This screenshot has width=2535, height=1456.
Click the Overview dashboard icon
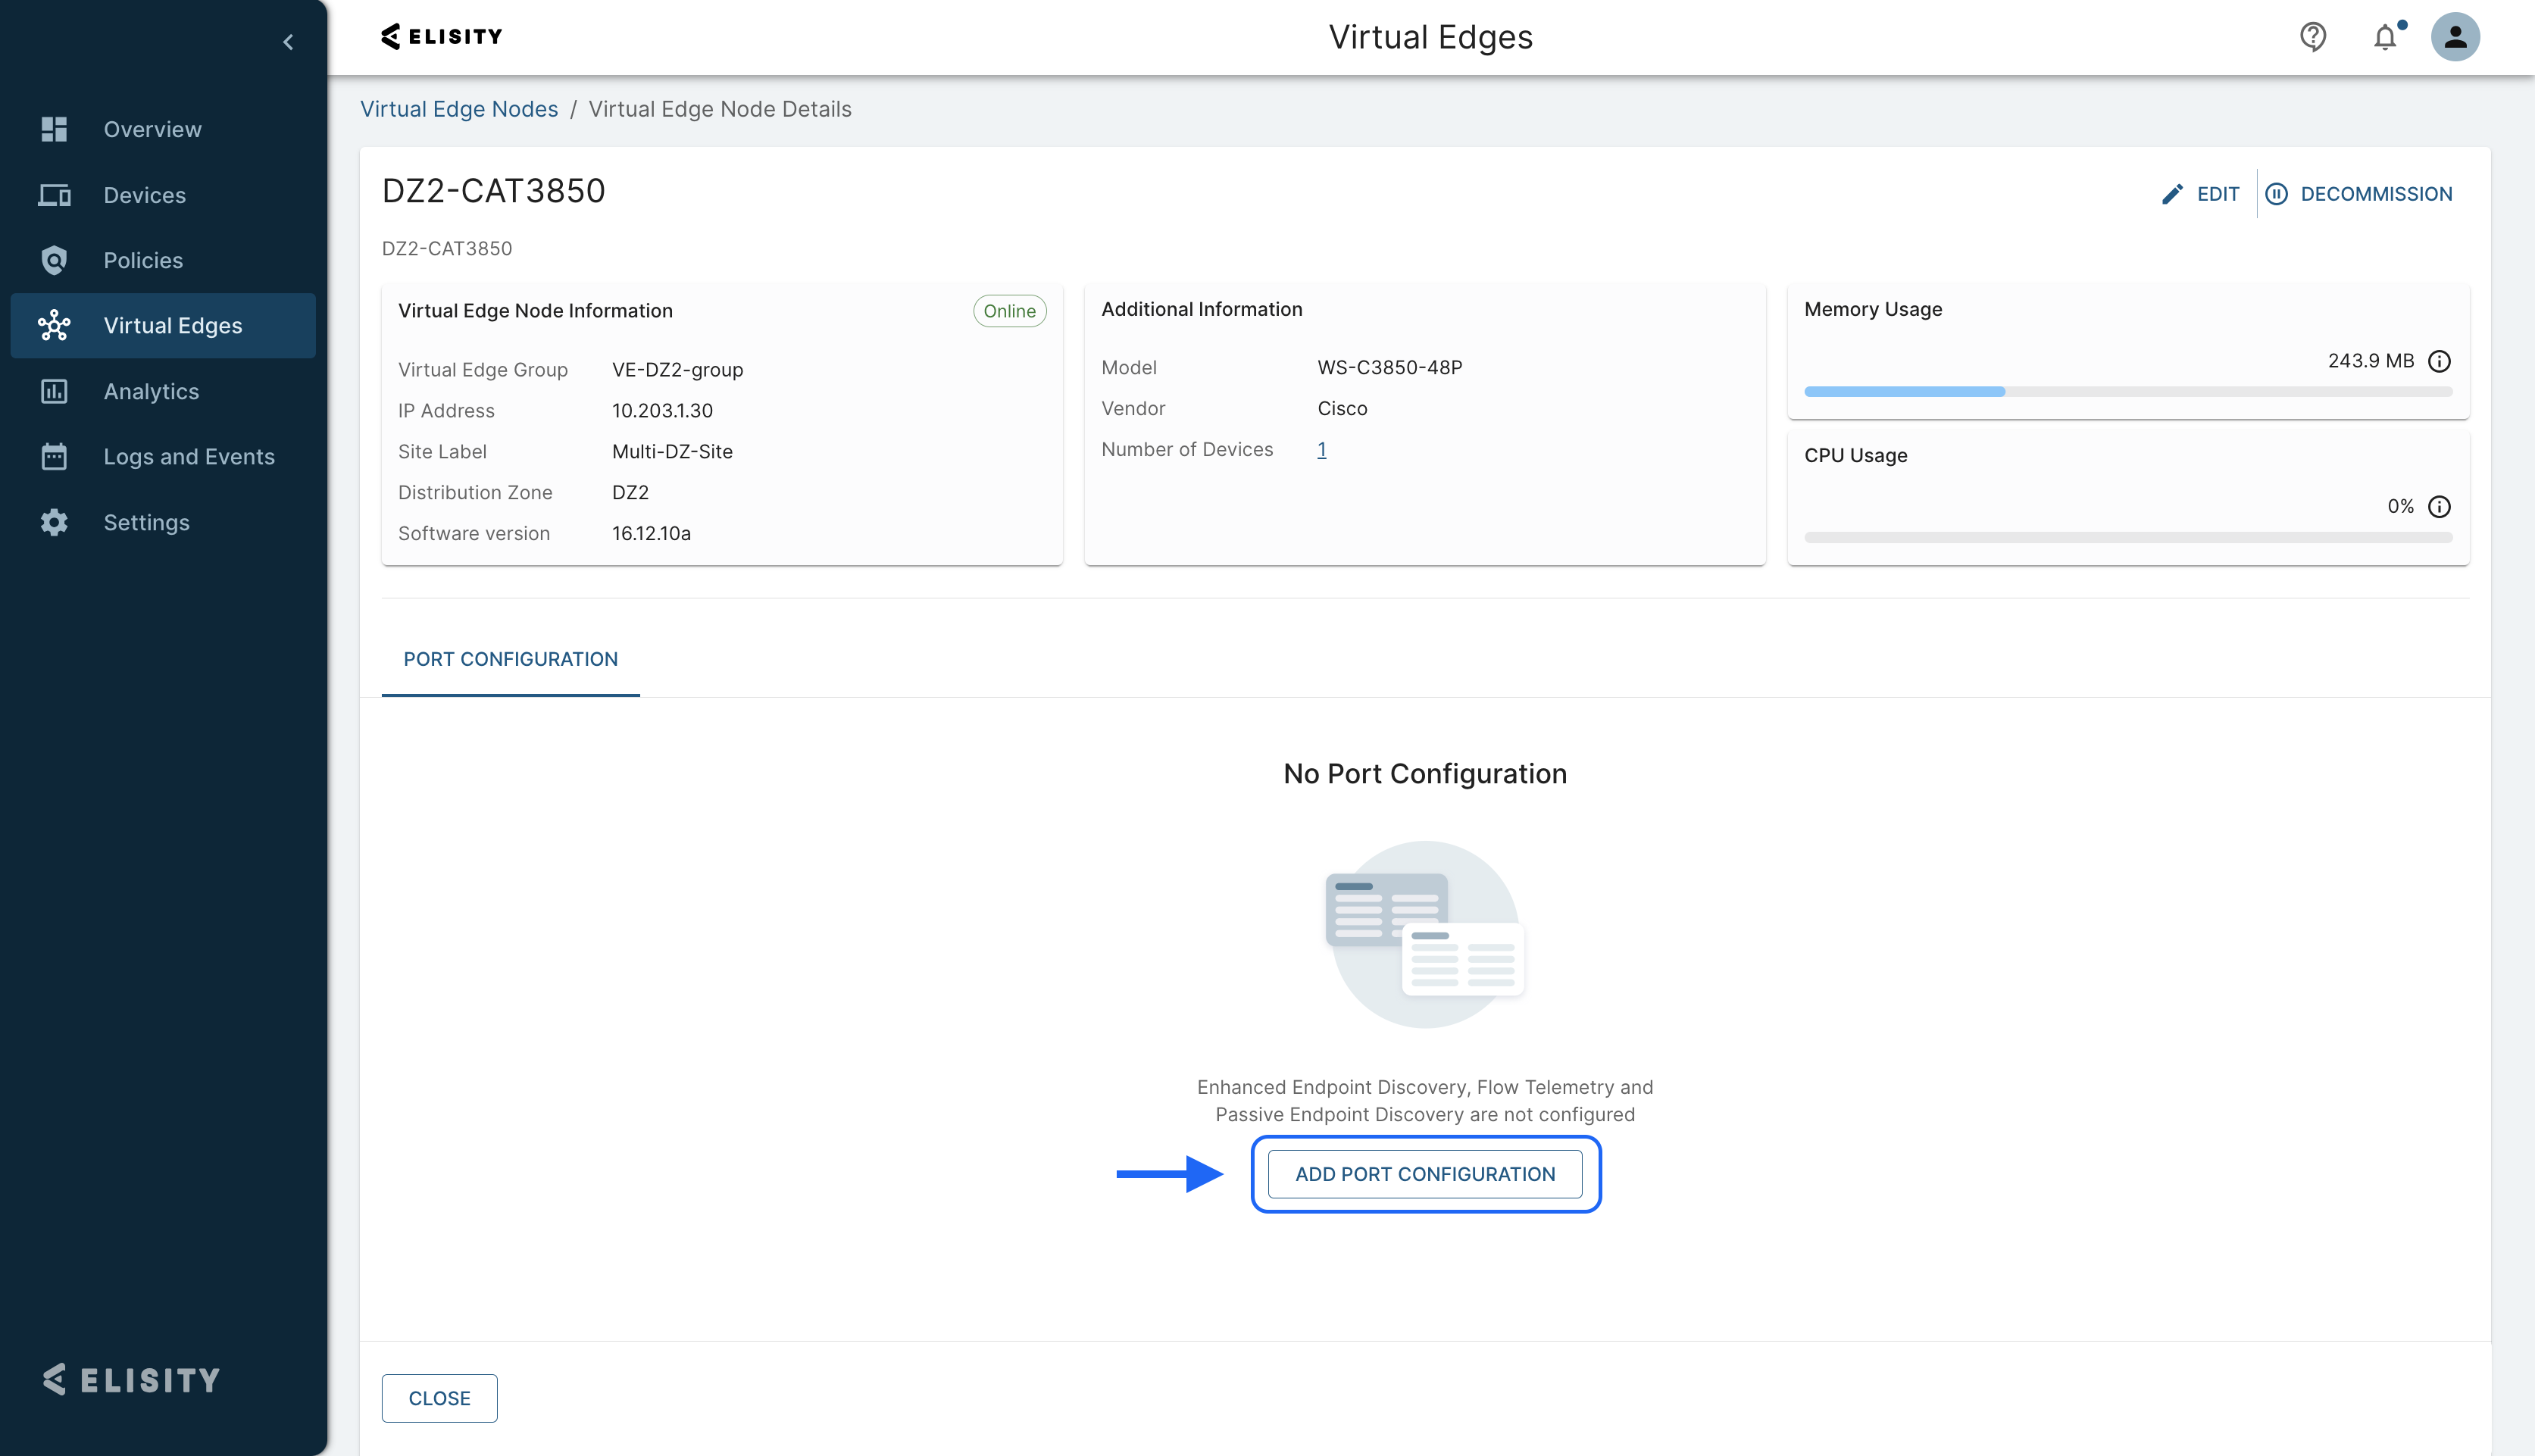pyautogui.click(x=54, y=129)
